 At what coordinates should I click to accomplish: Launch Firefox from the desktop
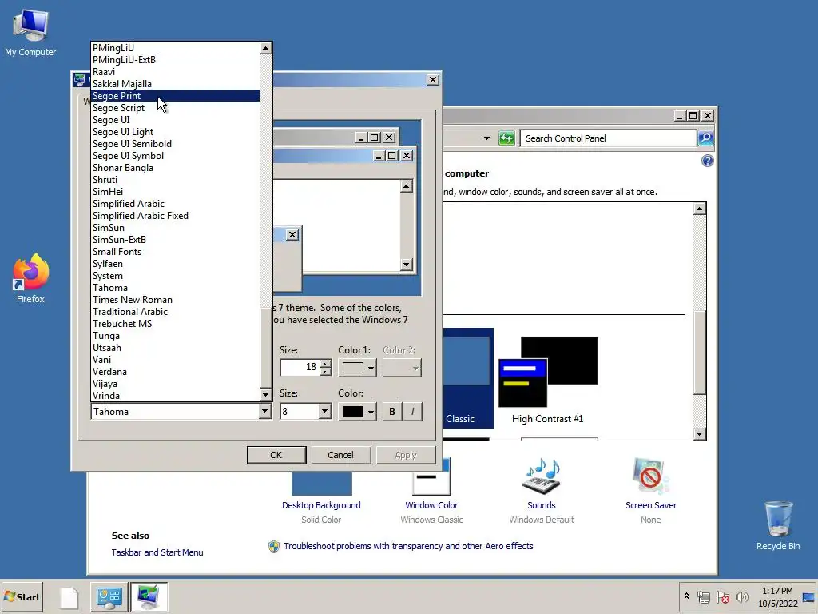(x=30, y=278)
